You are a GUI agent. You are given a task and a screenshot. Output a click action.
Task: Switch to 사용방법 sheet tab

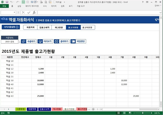[x=21, y=109]
